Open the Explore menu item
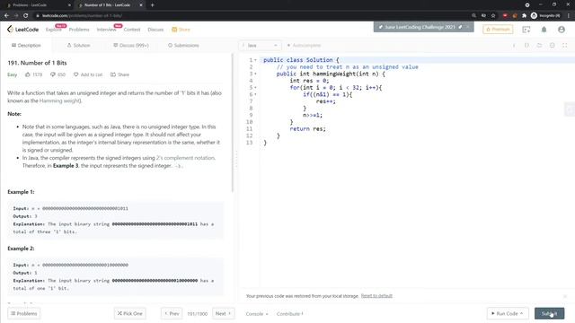The image size is (575, 323). (54, 30)
